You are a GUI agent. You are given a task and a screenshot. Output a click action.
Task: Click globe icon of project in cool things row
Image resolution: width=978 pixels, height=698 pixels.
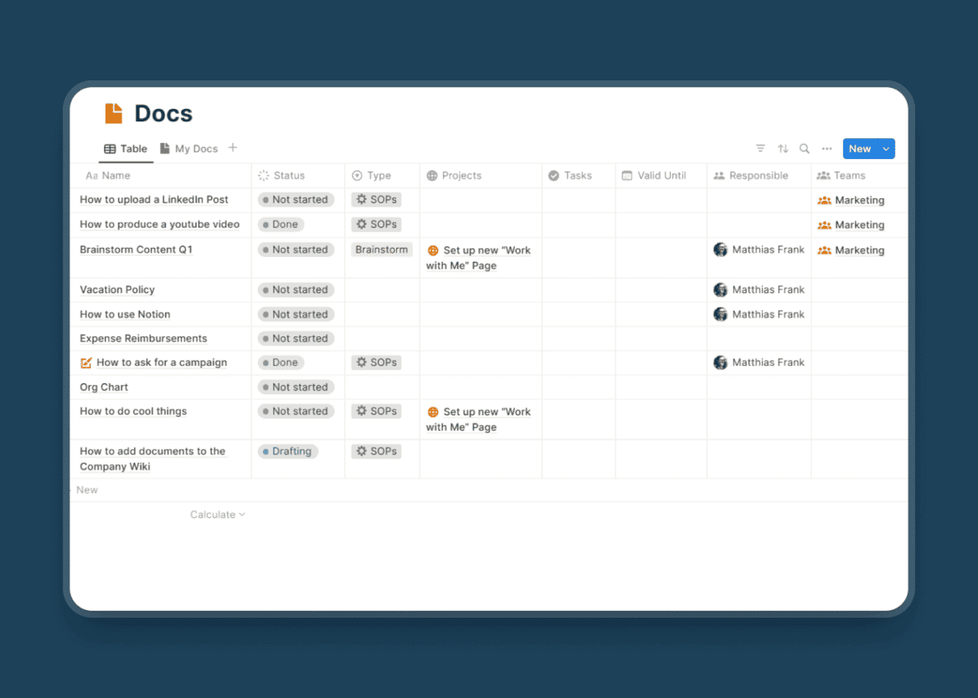point(433,412)
